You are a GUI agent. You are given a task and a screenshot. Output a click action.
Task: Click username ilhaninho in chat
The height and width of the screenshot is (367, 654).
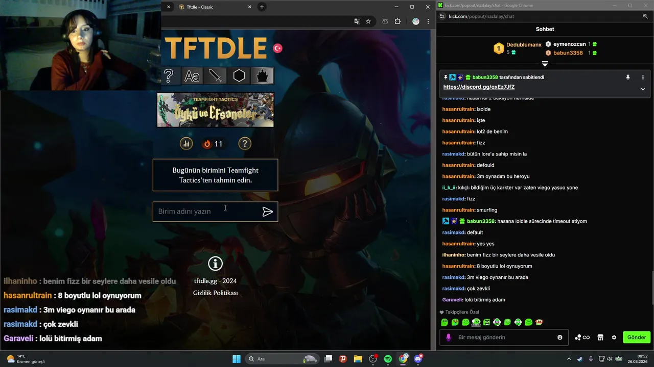tap(454, 255)
